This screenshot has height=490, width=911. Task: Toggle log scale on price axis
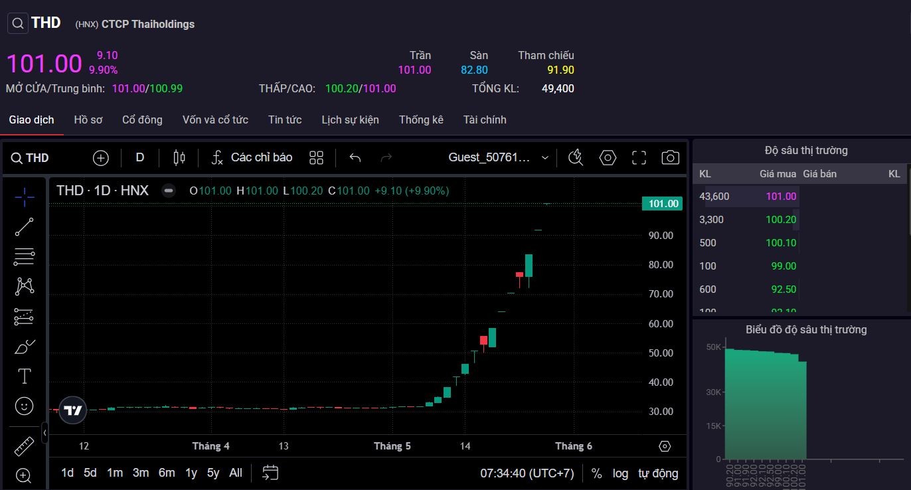click(620, 473)
